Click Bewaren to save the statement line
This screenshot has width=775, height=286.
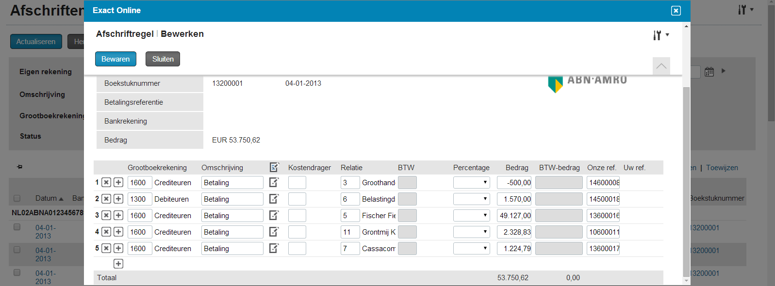(115, 59)
